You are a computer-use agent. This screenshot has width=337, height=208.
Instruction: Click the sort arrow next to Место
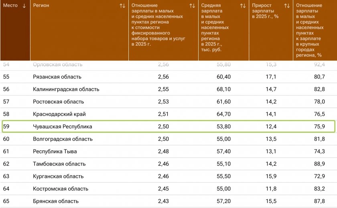pos(24,6)
